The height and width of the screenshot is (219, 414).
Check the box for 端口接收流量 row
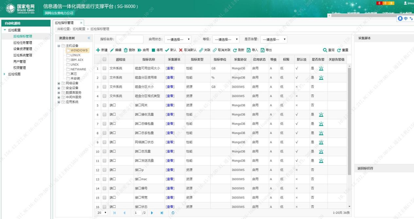click(105, 115)
